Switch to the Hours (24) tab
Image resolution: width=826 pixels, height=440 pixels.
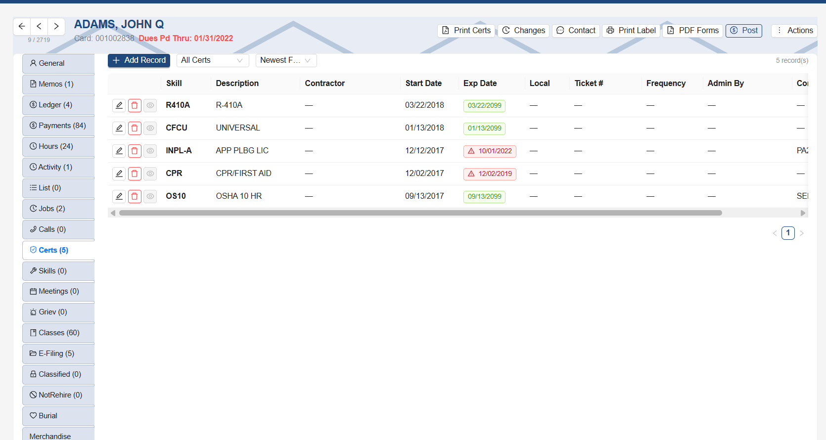(58, 147)
